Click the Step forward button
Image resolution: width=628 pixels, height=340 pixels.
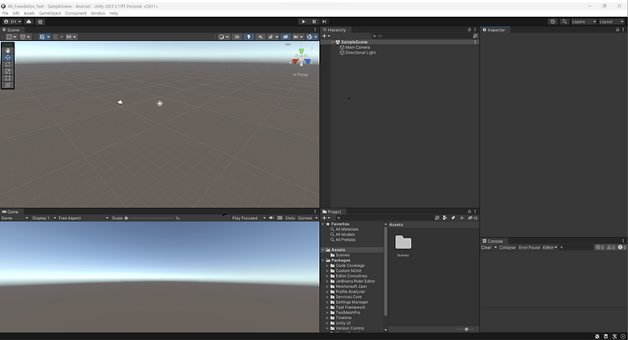(324, 22)
